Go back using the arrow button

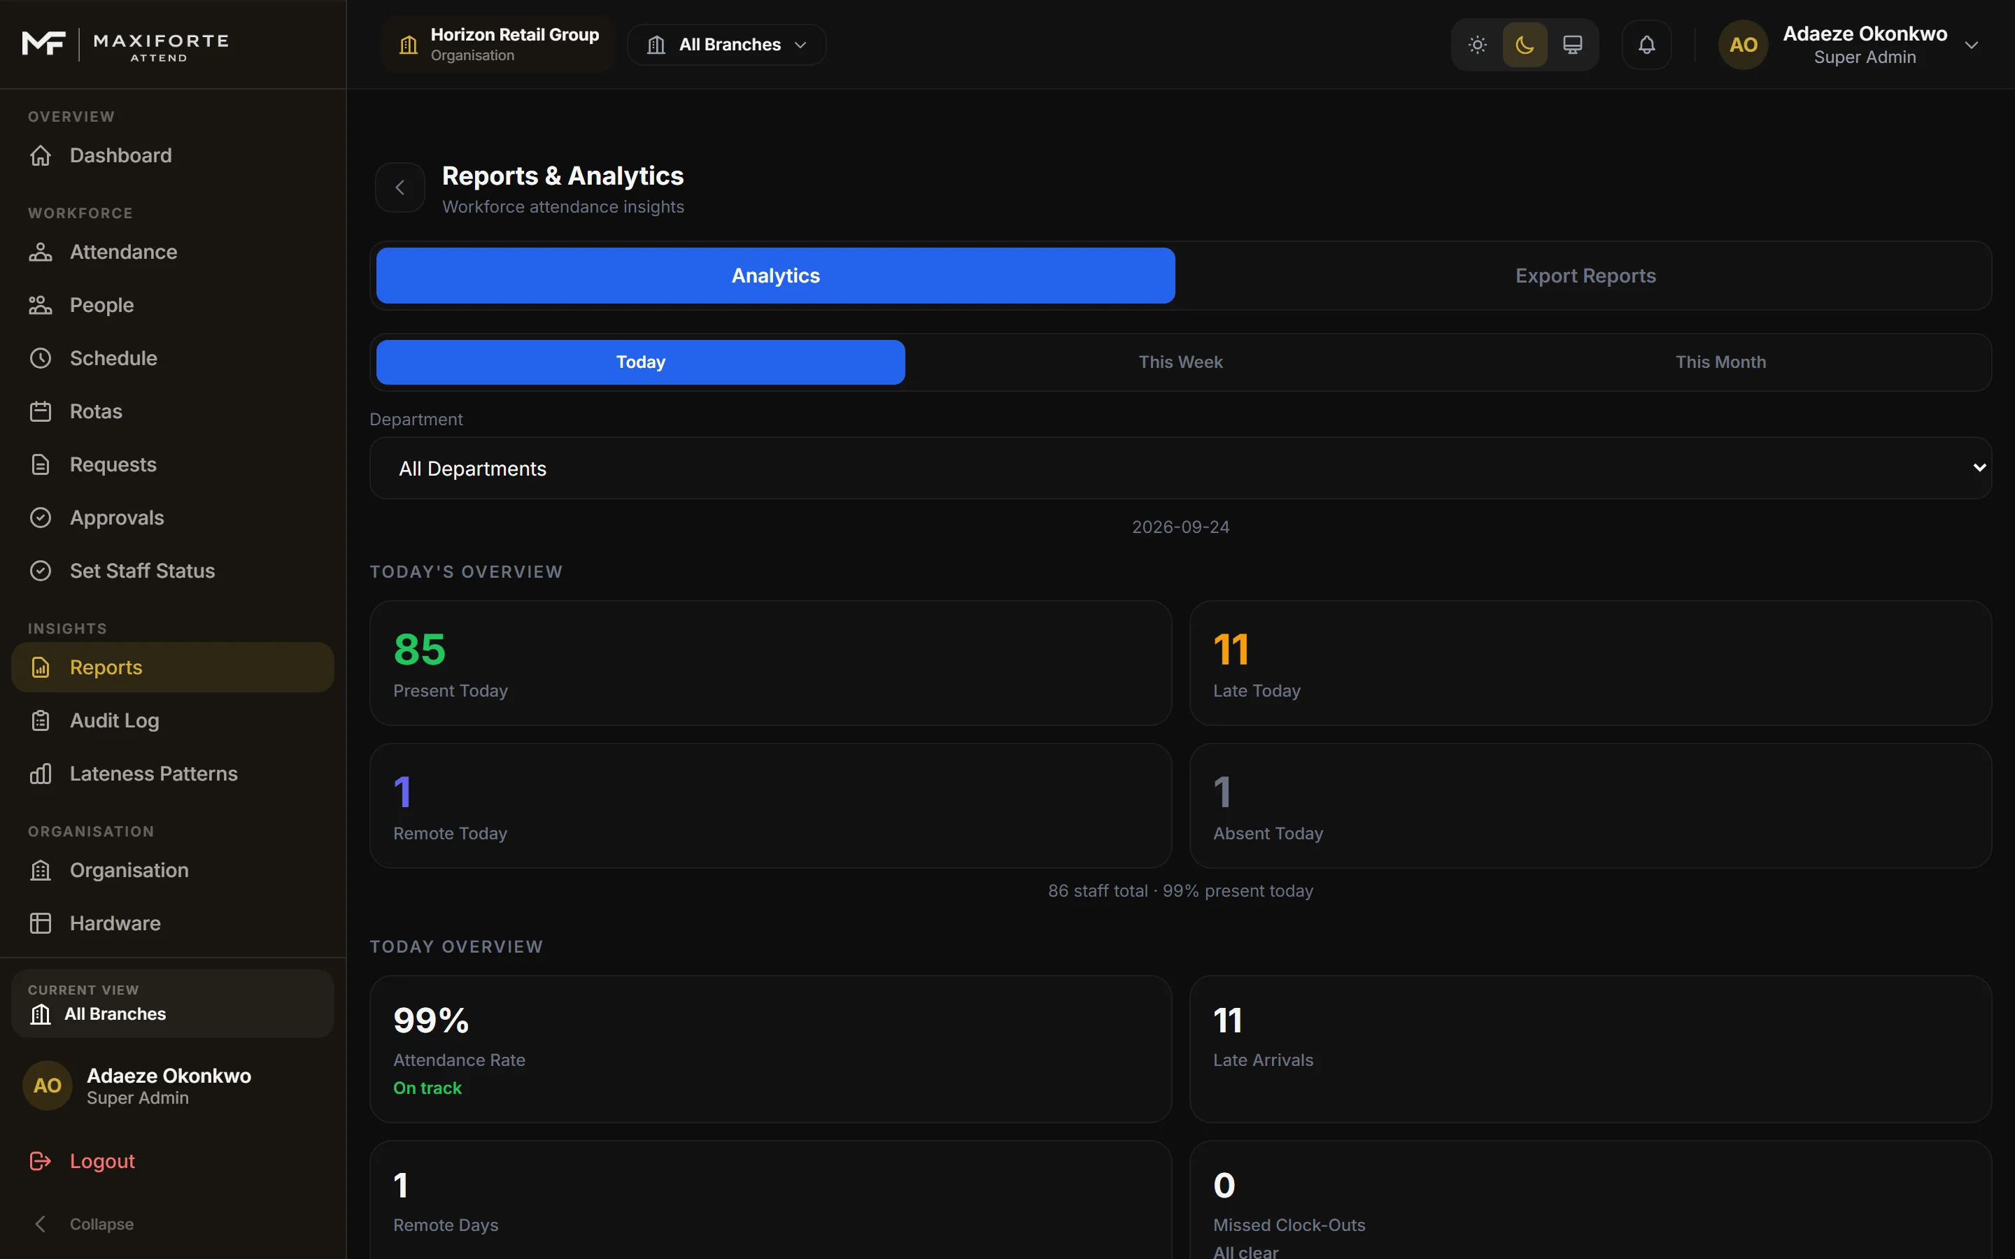click(x=400, y=187)
